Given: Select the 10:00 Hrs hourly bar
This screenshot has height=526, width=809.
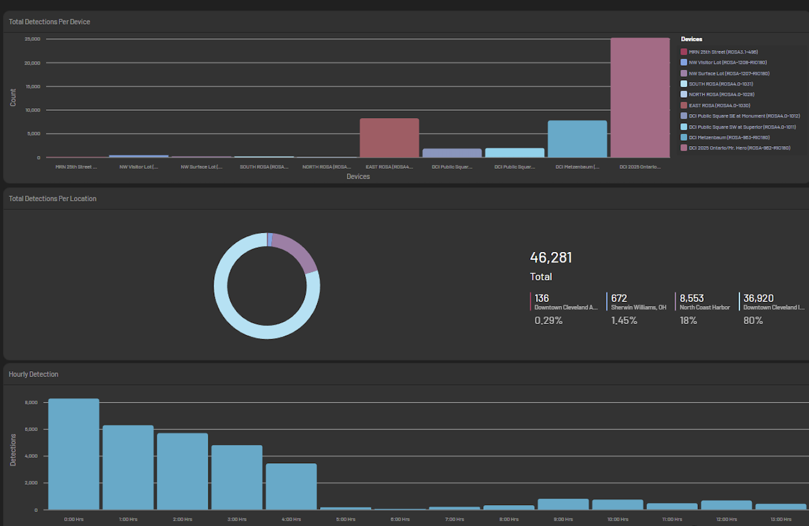Looking at the screenshot, I should 618,505.
